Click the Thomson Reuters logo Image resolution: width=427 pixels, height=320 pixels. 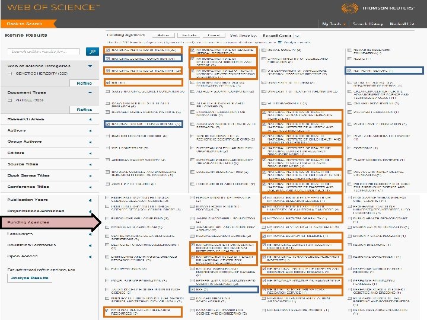[x=378, y=8]
